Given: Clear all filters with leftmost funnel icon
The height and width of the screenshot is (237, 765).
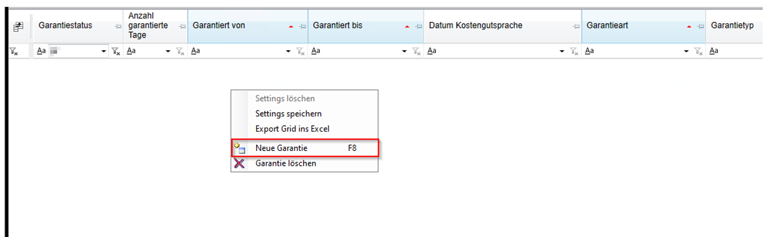Looking at the screenshot, I should [x=14, y=51].
